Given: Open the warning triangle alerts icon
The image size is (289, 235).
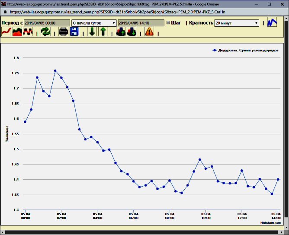Looking at the screenshot, I should (149, 32).
